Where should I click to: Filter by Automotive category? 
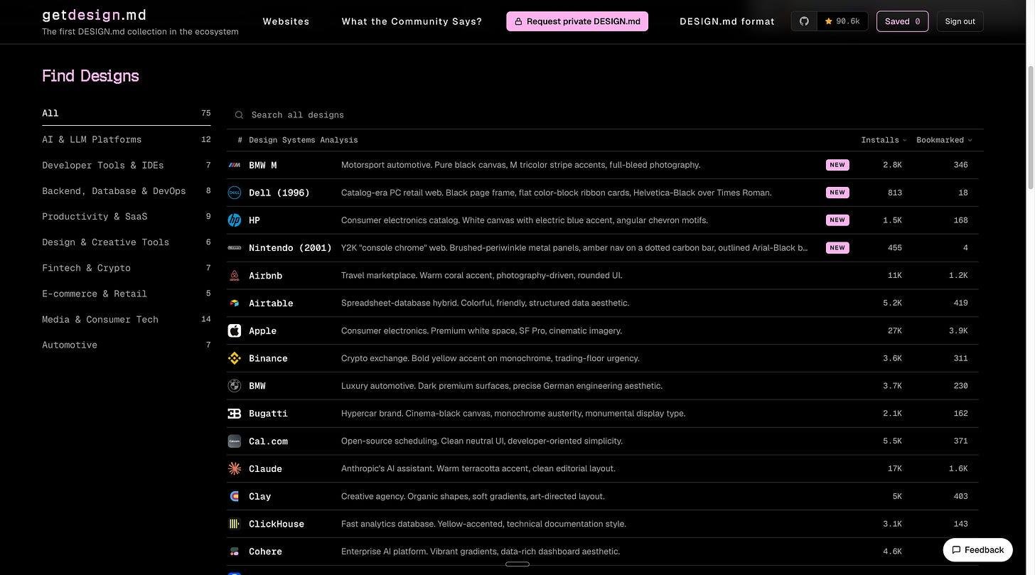(x=127, y=345)
